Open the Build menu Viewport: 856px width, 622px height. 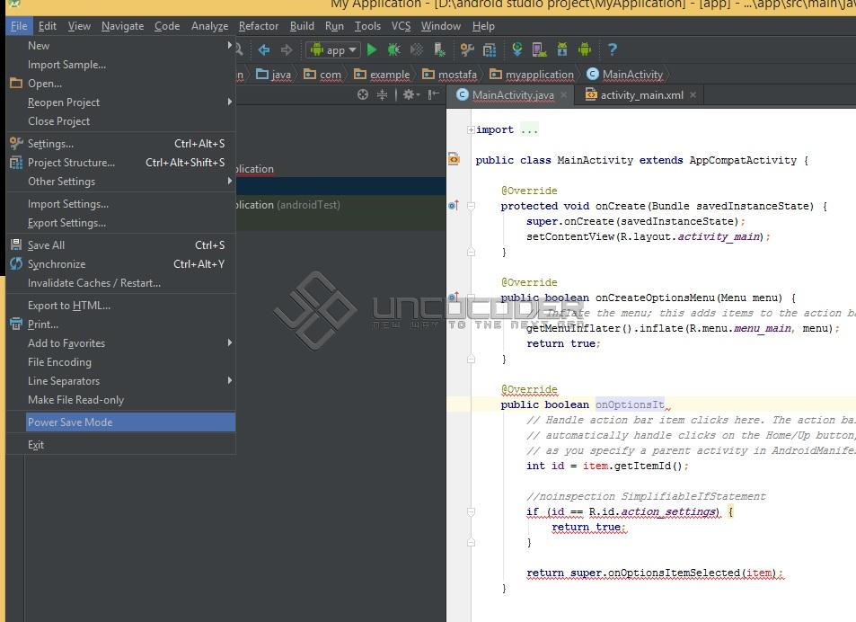[301, 26]
